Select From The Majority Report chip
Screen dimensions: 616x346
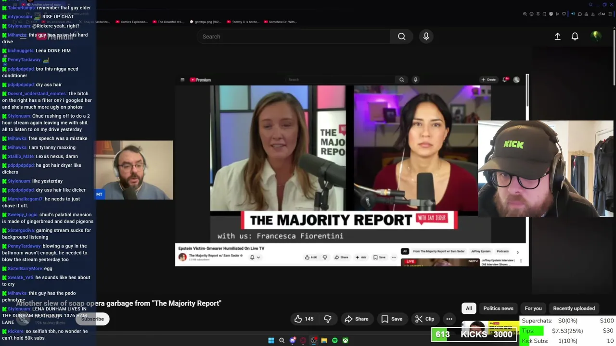pyautogui.click(x=439, y=251)
